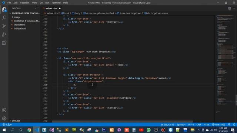Open Photoshop from taskbar
This screenshot has height=133, width=237.
point(104,130)
